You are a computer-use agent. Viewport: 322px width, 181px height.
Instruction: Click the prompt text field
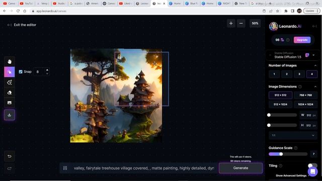click(x=144, y=168)
